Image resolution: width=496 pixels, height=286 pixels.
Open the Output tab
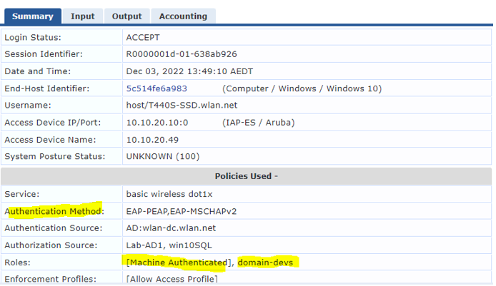[x=127, y=16]
